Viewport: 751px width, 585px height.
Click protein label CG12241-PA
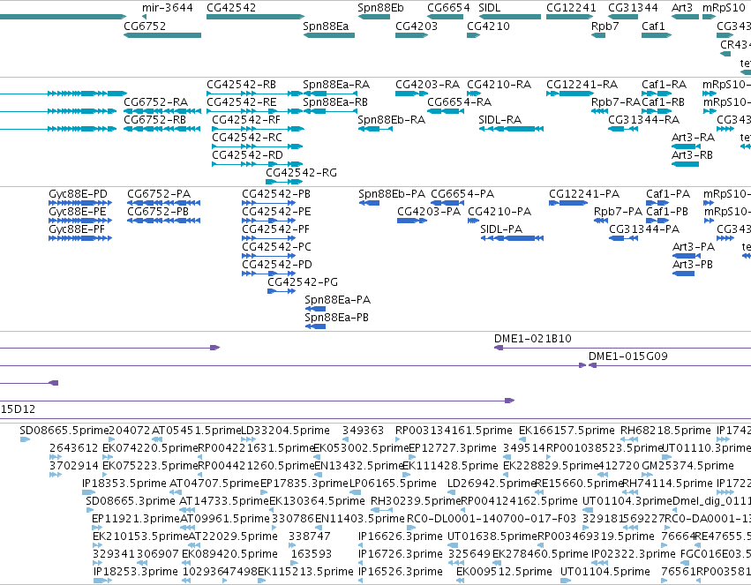pos(584,194)
